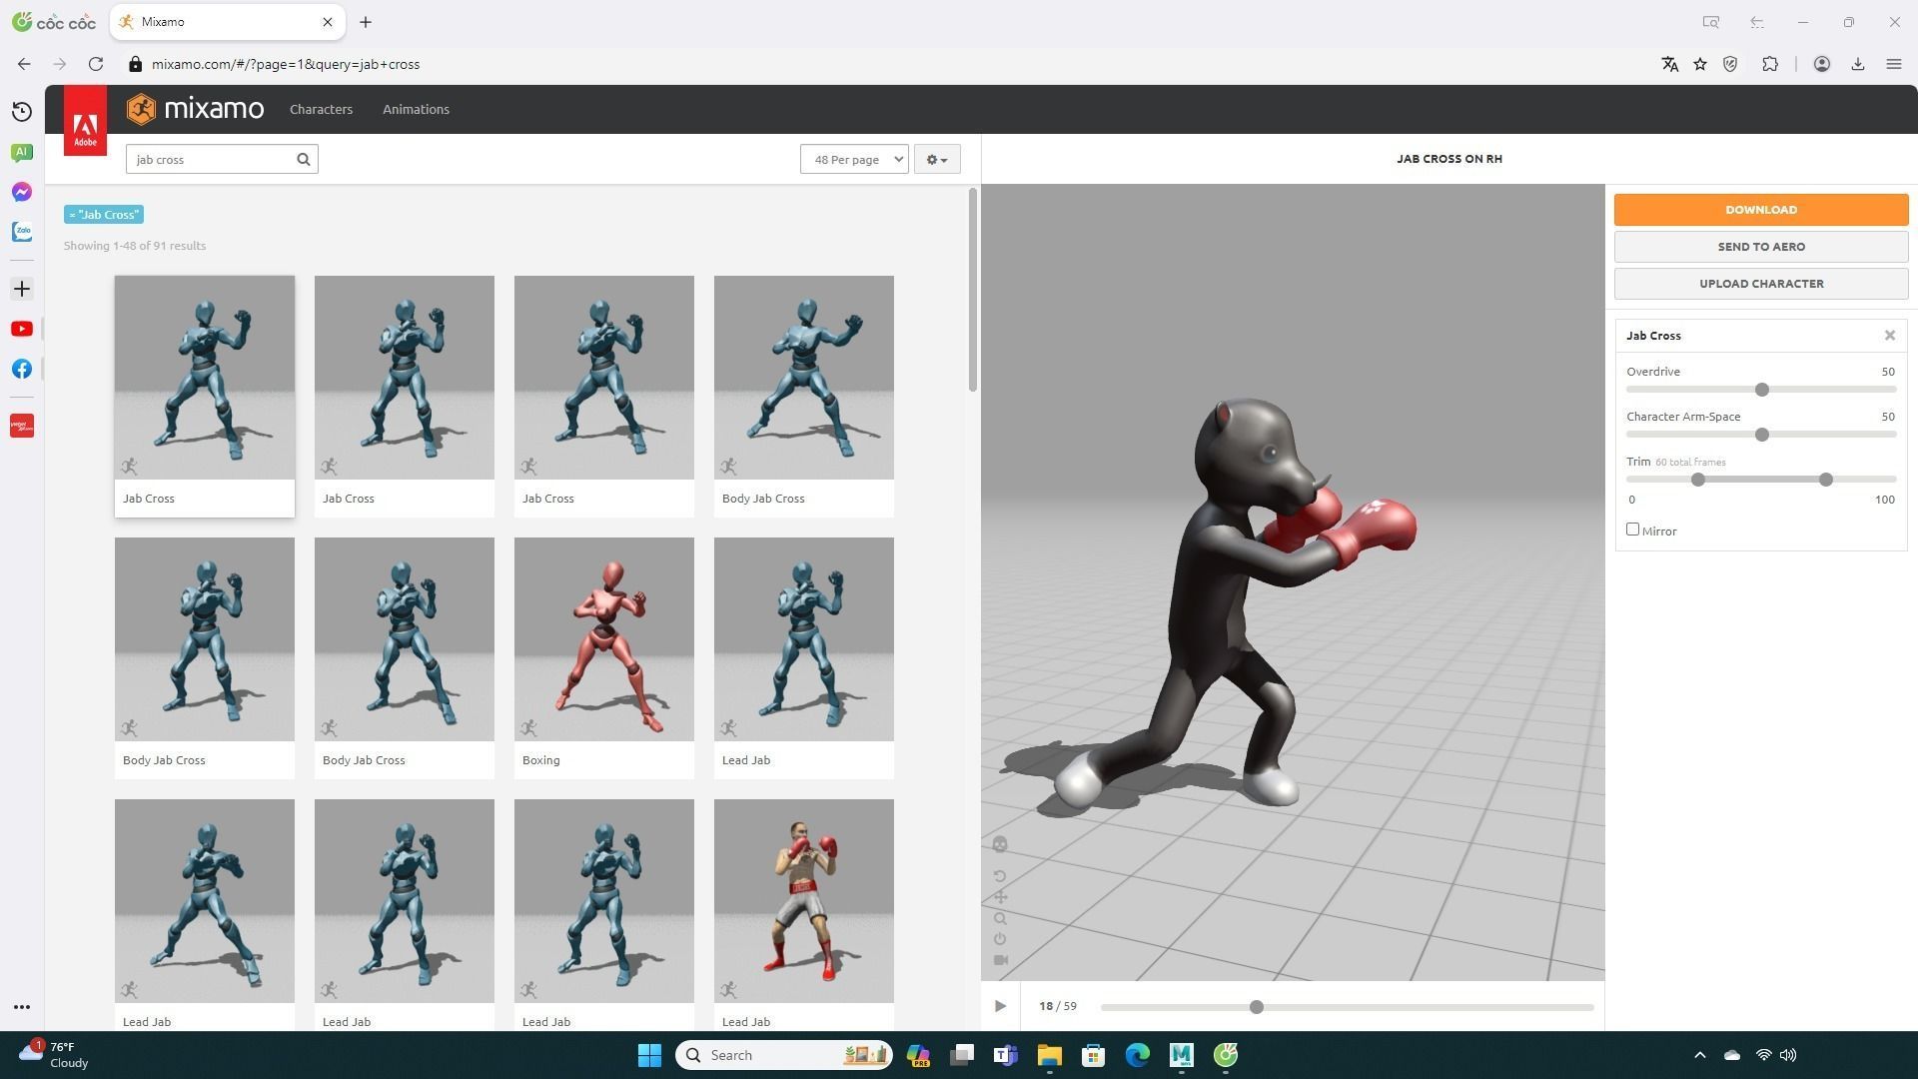
Task: Toggle skeleton view skull icon
Action: pos(1000,845)
